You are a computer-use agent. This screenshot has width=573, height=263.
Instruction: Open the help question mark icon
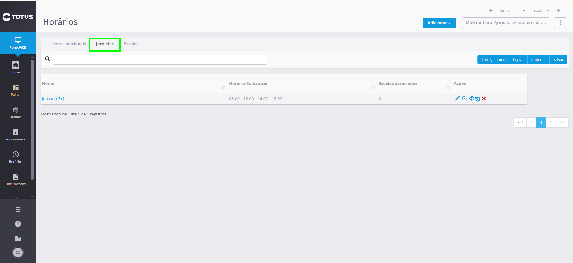tap(18, 224)
